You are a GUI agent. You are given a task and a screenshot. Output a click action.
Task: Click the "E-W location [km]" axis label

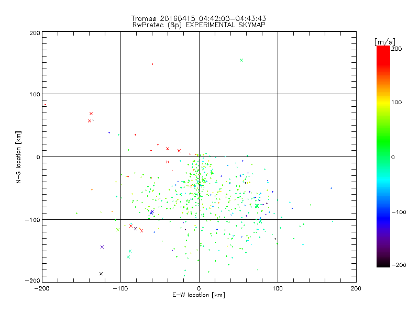click(199, 295)
